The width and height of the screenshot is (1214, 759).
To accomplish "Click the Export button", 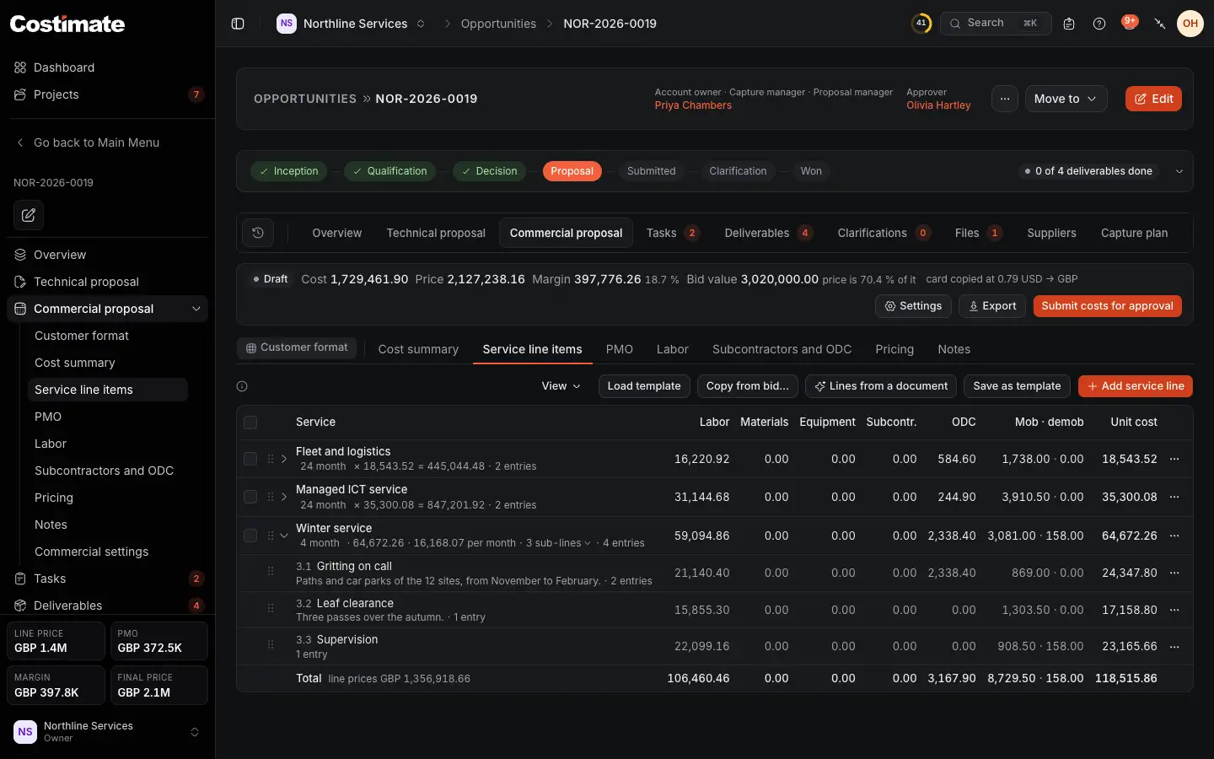I will 991,306.
